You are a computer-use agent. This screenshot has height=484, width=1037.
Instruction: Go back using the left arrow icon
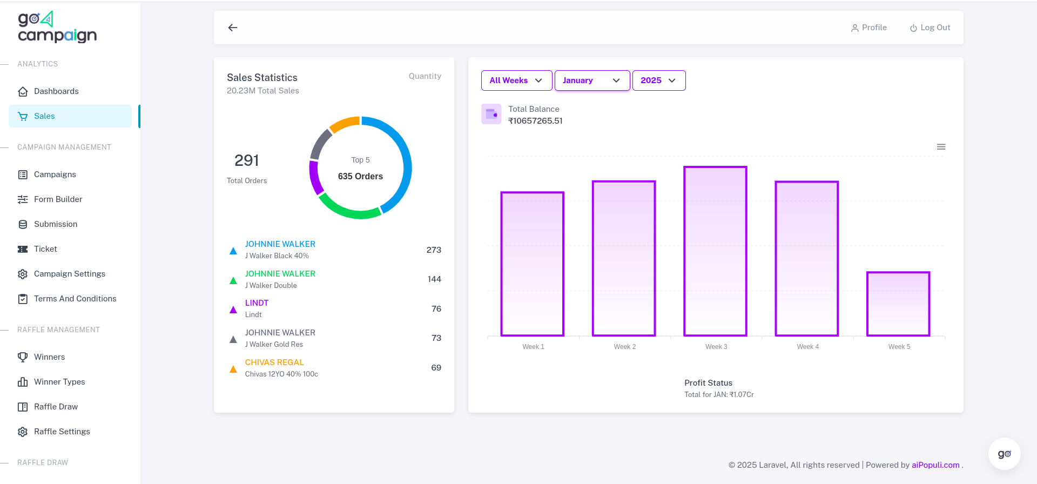233,28
